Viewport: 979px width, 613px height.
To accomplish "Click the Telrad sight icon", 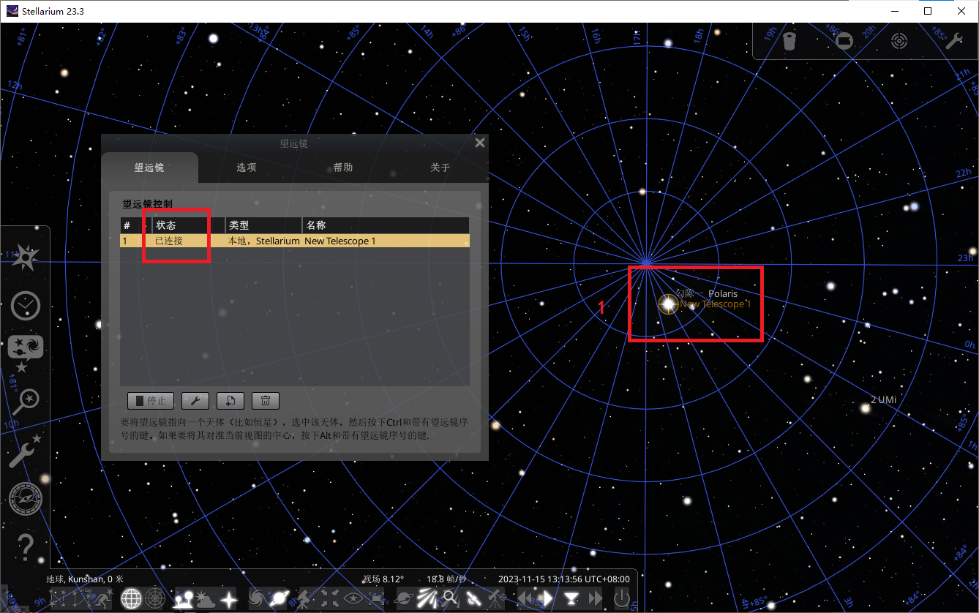I will click(x=899, y=41).
